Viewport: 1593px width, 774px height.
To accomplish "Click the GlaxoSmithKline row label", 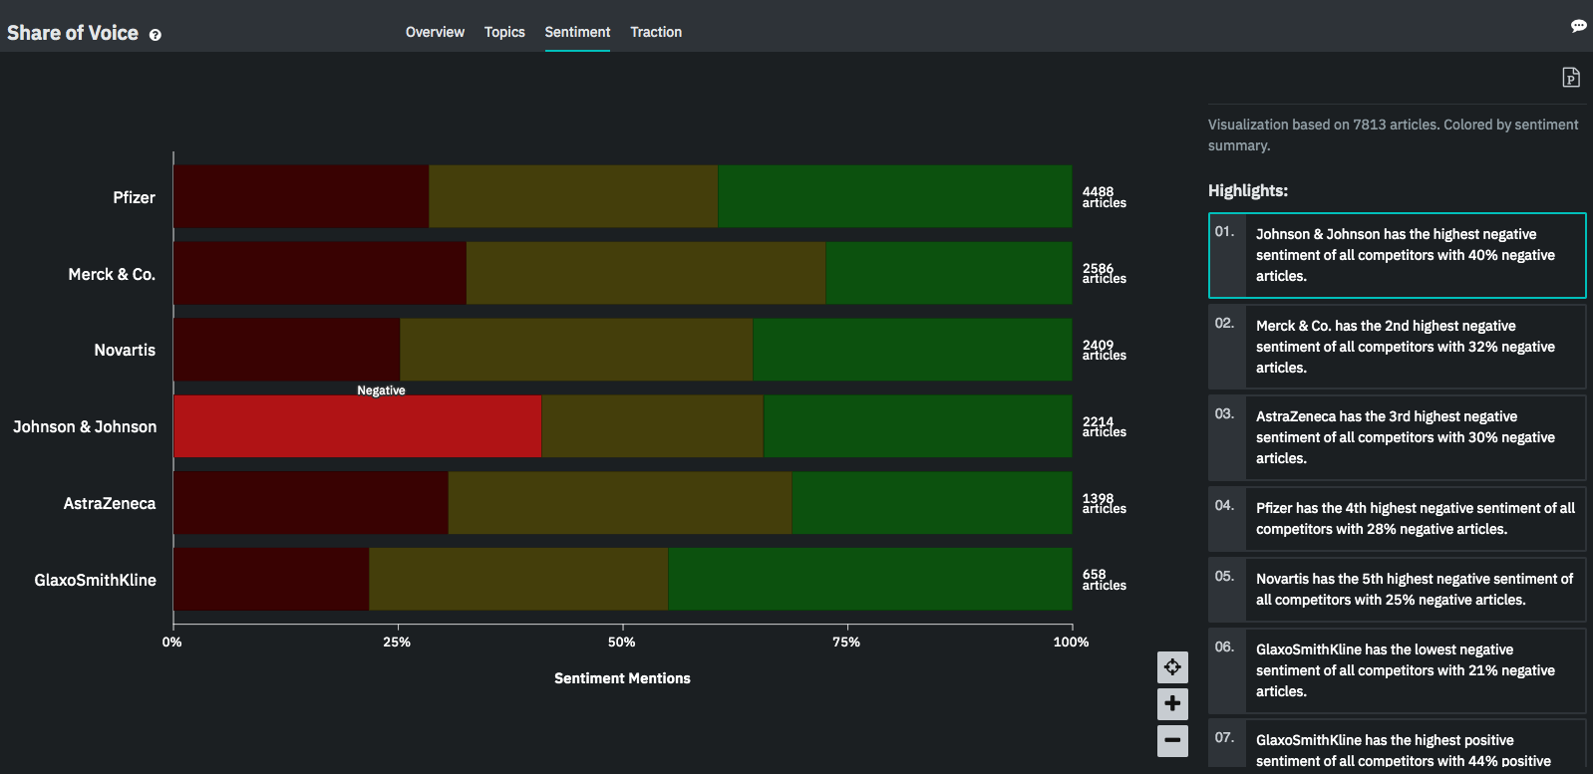I will point(95,580).
